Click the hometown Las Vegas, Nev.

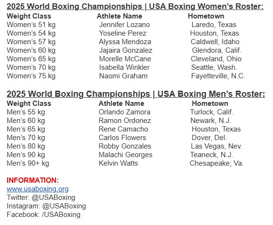tap(216, 146)
